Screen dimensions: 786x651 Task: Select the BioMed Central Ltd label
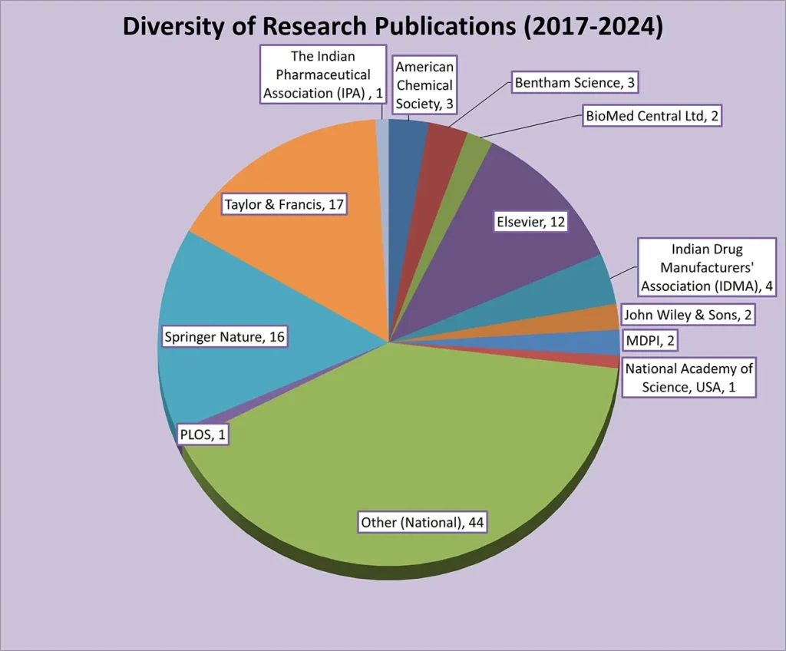(x=651, y=116)
